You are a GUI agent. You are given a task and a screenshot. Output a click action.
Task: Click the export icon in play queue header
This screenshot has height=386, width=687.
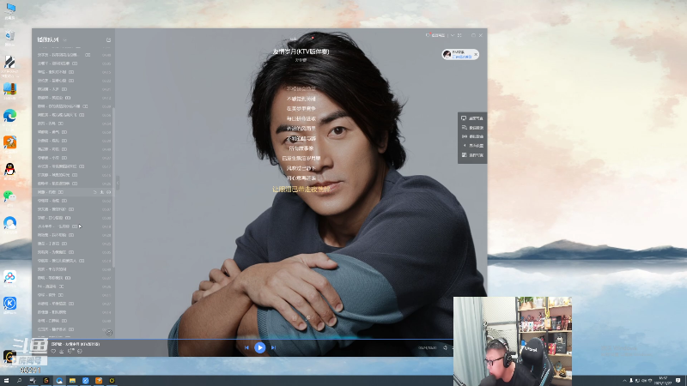pyautogui.click(x=109, y=39)
